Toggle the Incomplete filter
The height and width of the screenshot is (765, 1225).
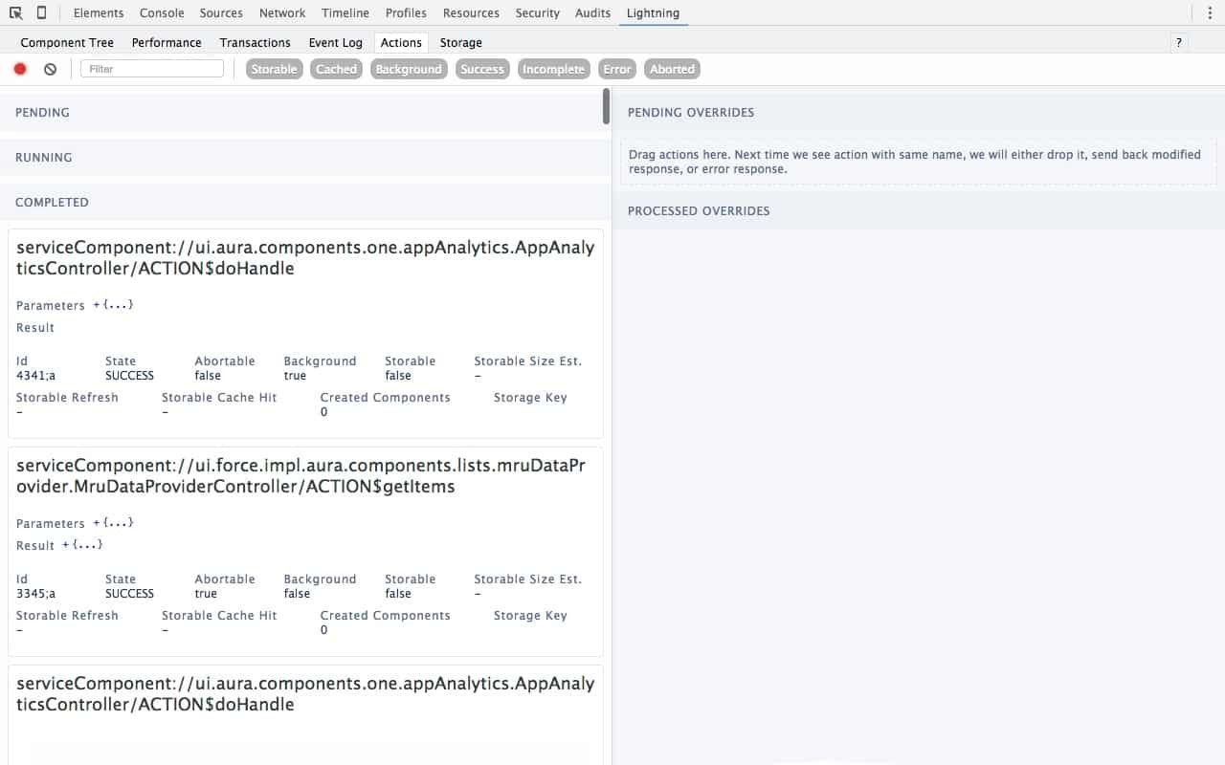click(x=553, y=69)
